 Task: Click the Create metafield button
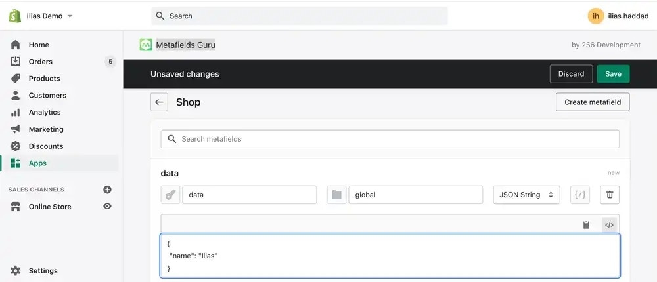(x=593, y=102)
